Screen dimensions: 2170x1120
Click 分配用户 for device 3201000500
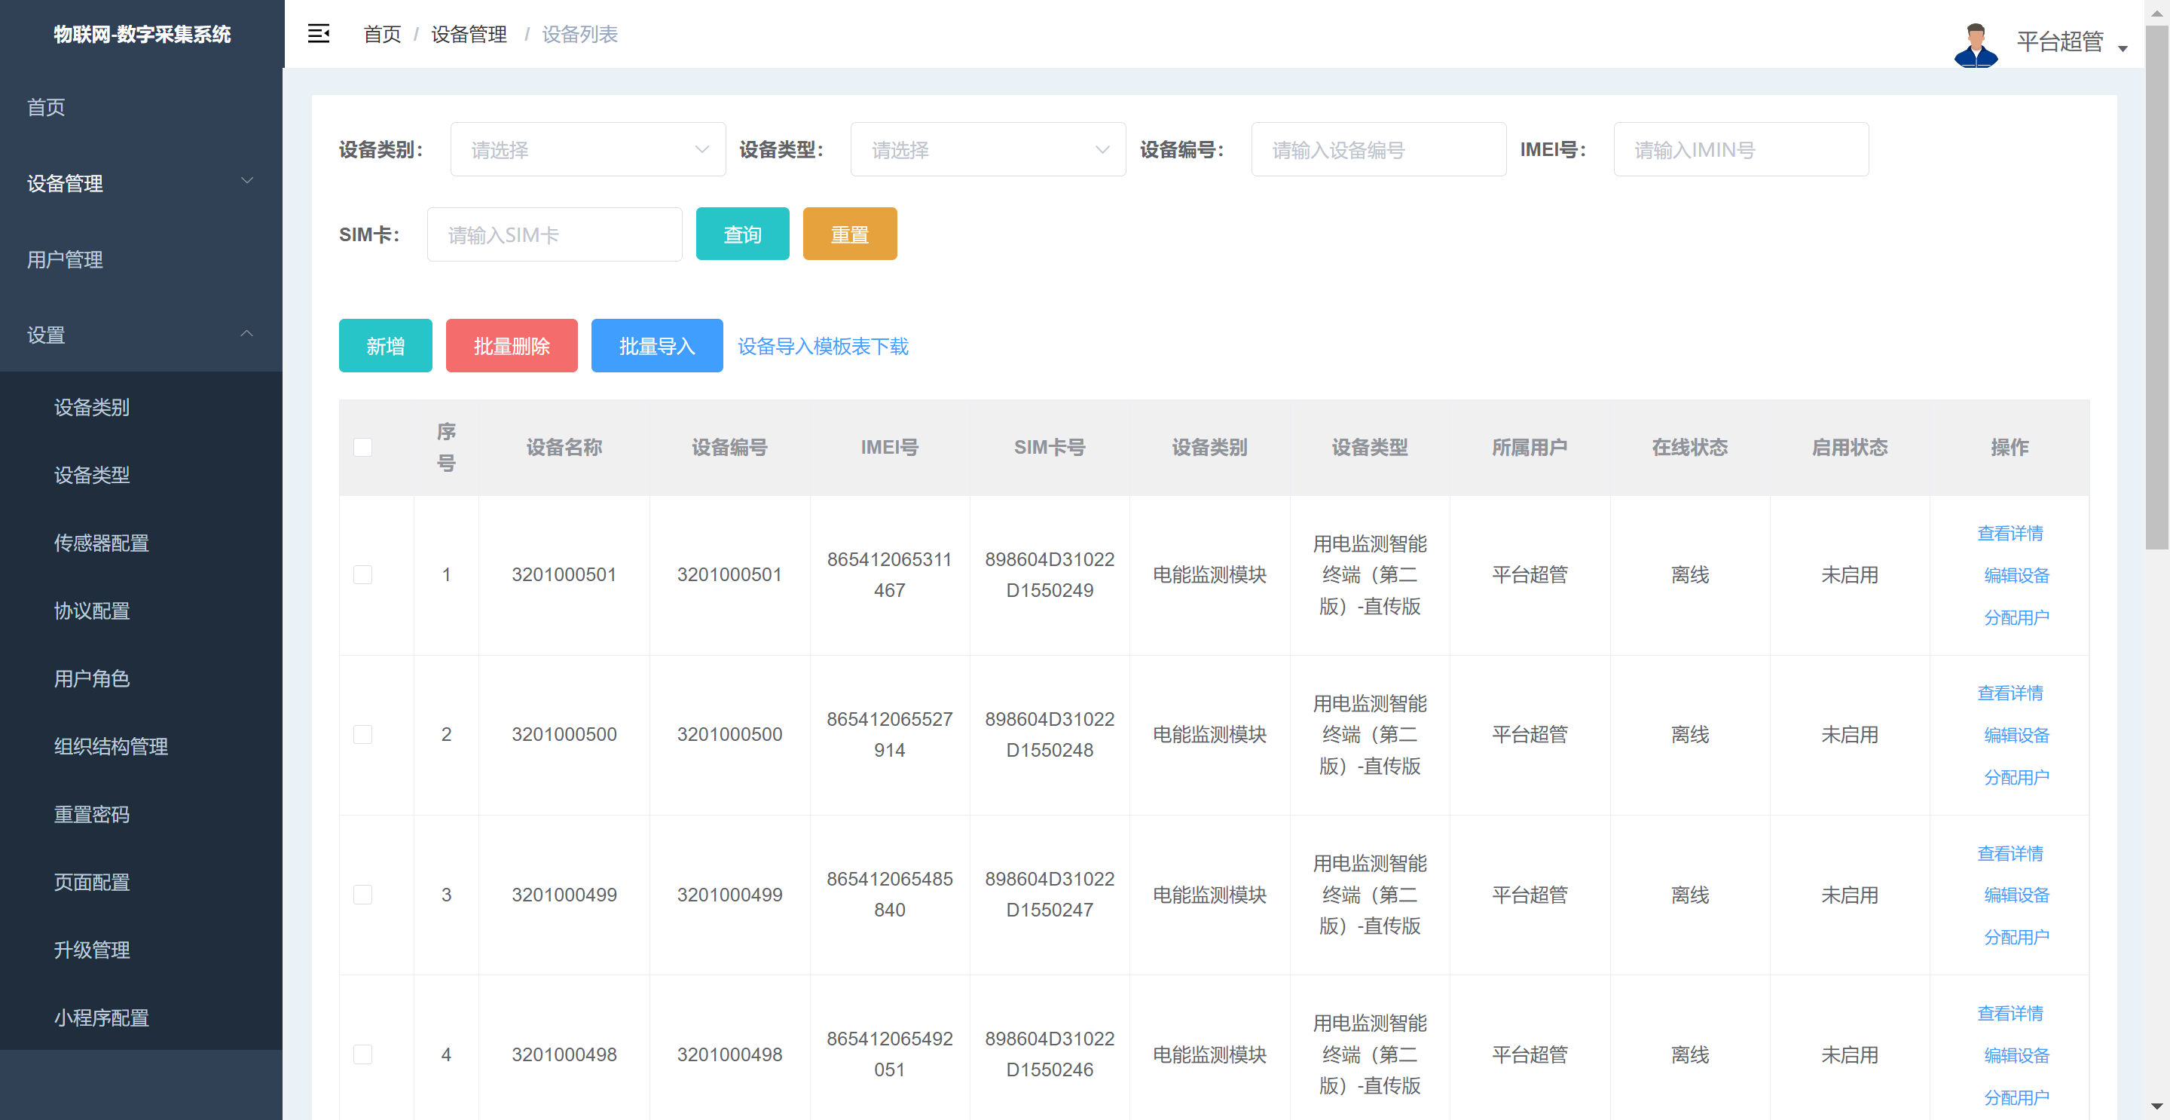2016,777
